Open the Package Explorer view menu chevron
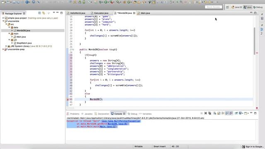The height and width of the screenshot is (149, 265). (x=54, y=13)
